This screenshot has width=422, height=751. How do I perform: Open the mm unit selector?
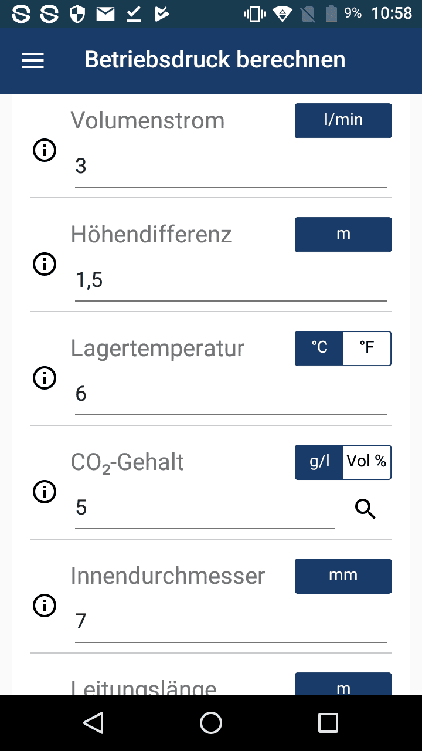343,576
